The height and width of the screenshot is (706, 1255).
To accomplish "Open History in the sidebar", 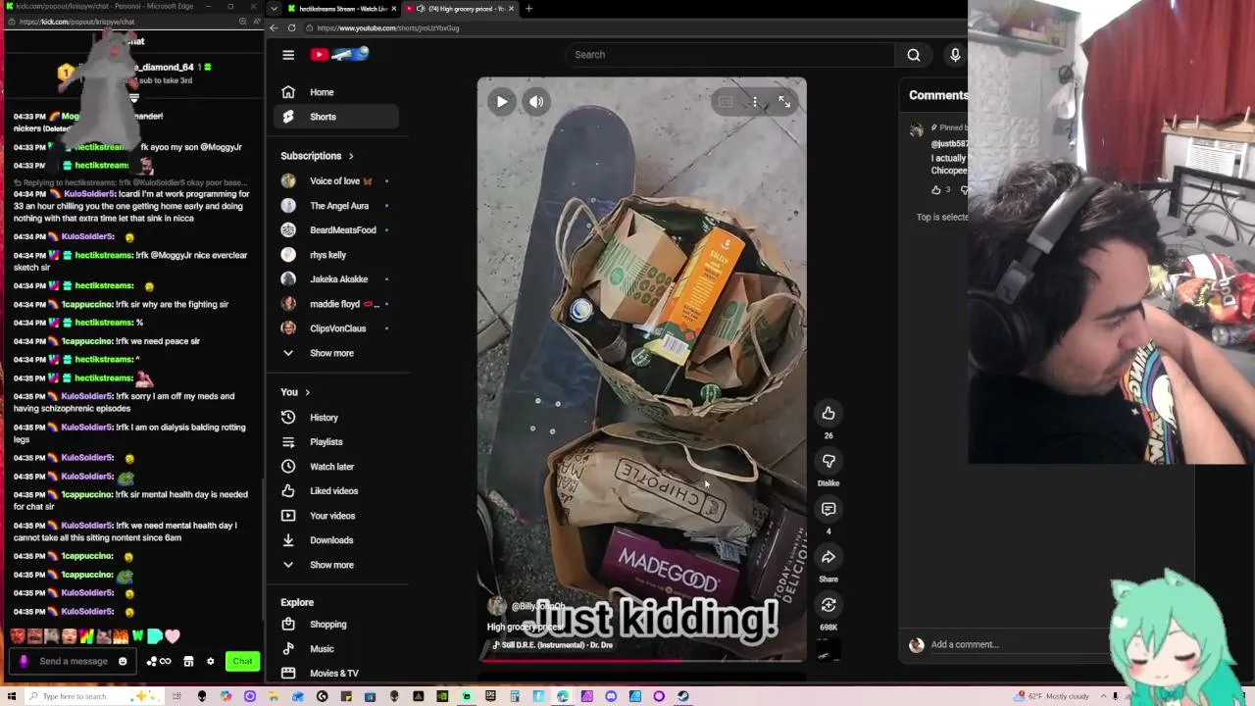I will [x=336, y=418].
